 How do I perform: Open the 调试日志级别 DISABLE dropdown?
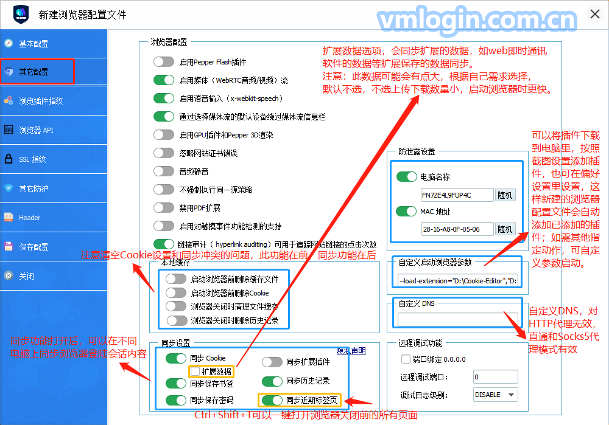click(x=495, y=395)
